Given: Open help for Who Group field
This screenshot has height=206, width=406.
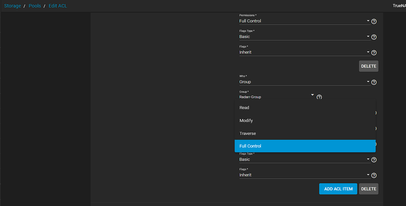Looking at the screenshot, I should (374, 82).
